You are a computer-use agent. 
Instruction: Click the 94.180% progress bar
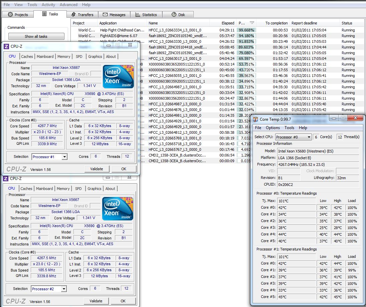click(246, 36)
